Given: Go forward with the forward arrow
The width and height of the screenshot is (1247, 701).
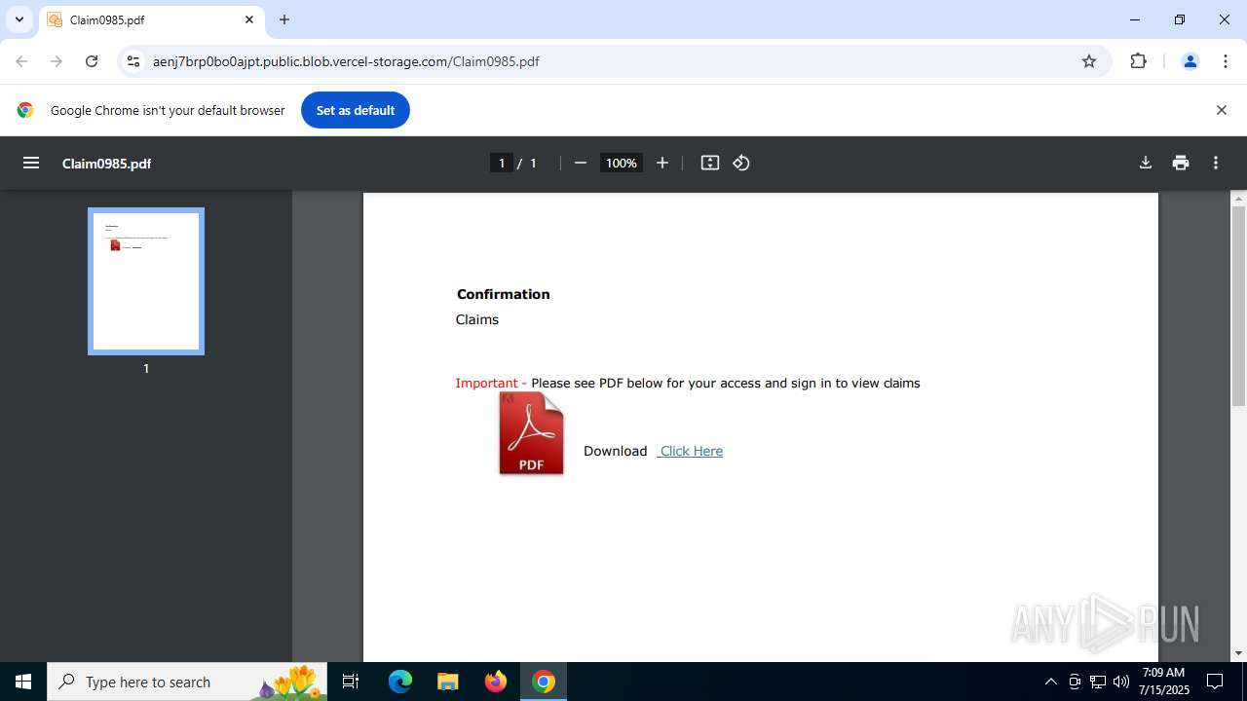Looking at the screenshot, I should click(57, 61).
